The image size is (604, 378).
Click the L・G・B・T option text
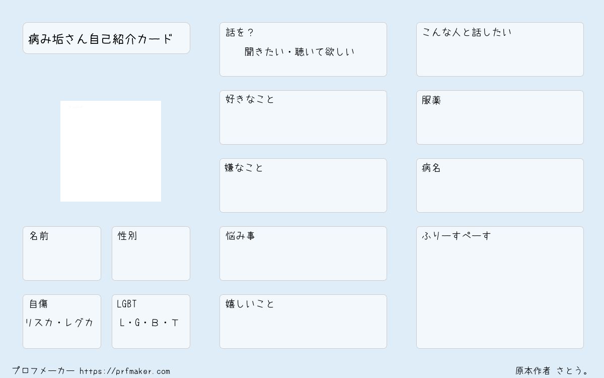(149, 323)
